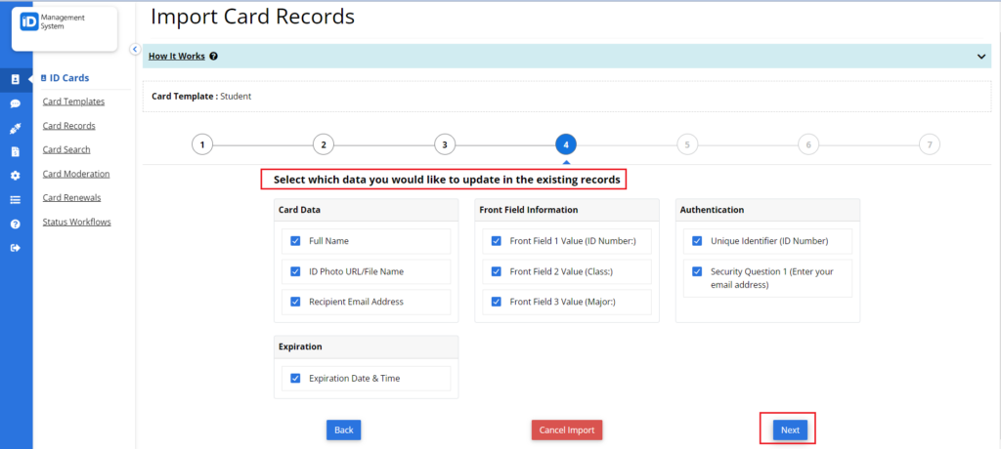Uncheck the Full Name checkbox
The width and height of the screenshot is (1001, 449).
click(295, 241)
